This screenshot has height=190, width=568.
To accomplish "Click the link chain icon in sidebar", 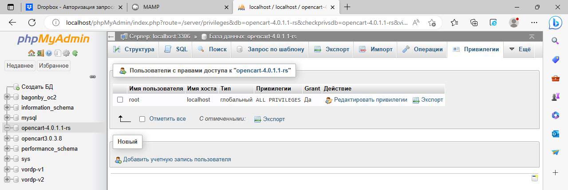I will click(93, 76).
